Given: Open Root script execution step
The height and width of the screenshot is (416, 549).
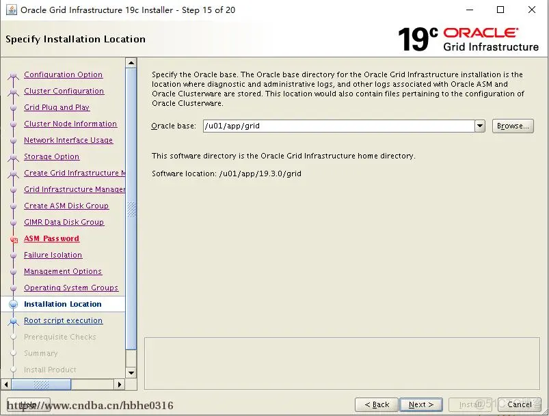Looking at the screenshot, I should coord(63,320).
